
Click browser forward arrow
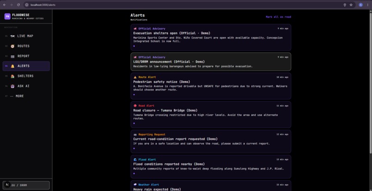[11, 5]
